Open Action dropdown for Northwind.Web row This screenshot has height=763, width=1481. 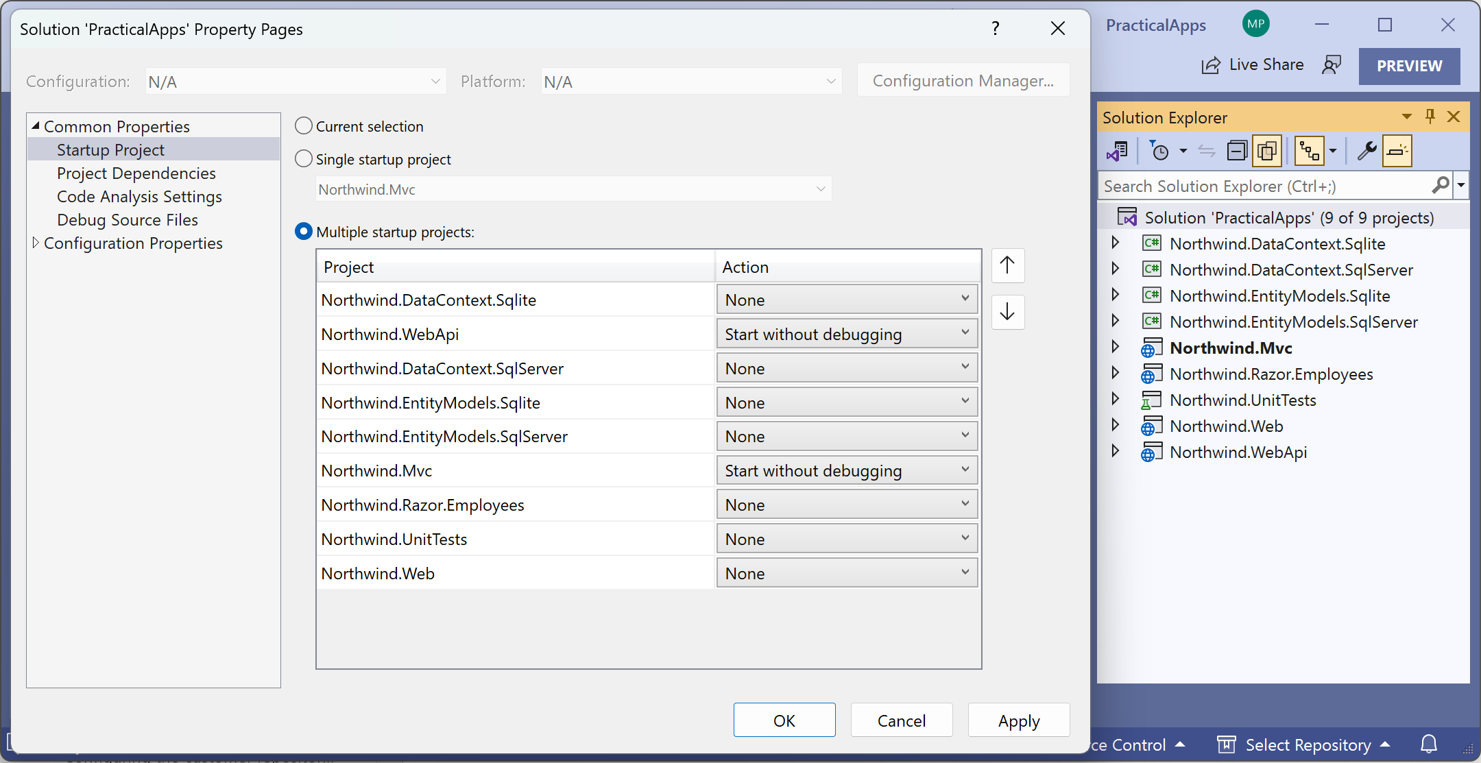coord(847,573)
